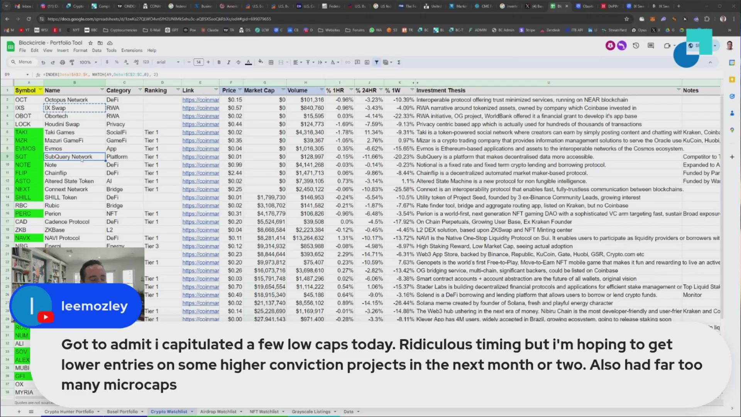The image size is (741, 417).
Task: Open the coinmarketcap link for Octopus Network
Action: click(200, 100)
